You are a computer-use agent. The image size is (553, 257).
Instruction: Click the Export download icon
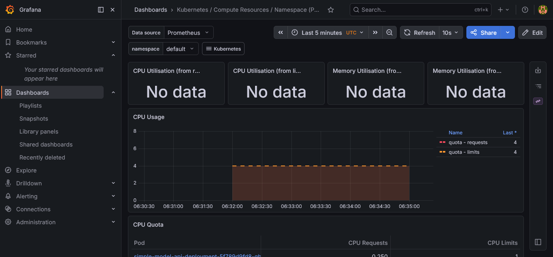click(x=538, y=70)
